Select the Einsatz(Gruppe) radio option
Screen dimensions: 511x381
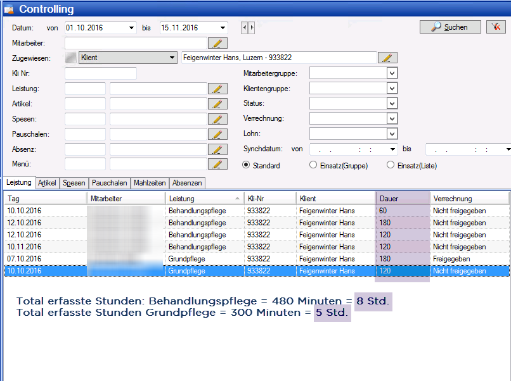click(x=313, y=165)
